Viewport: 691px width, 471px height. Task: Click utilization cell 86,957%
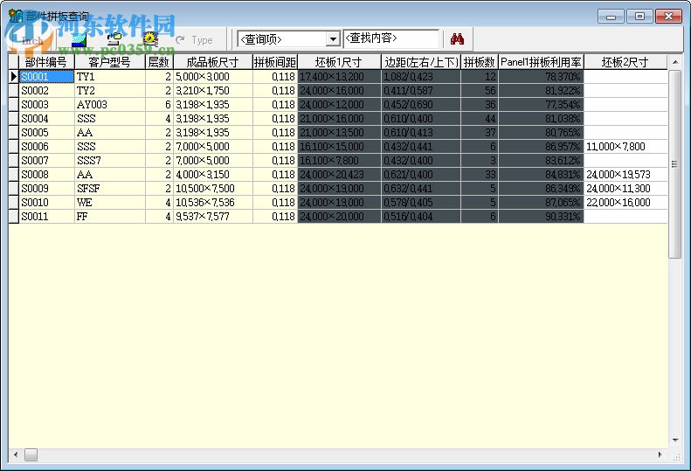[541, 147]
